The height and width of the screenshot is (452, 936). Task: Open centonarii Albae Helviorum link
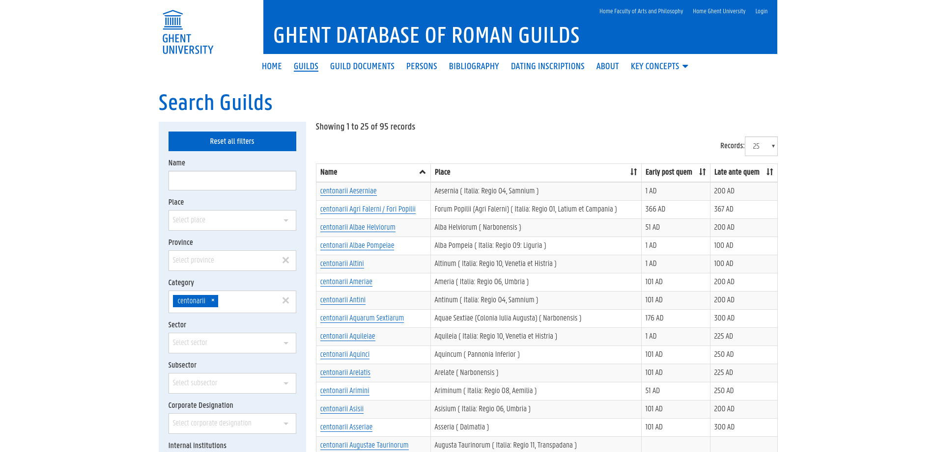[358, 228]
